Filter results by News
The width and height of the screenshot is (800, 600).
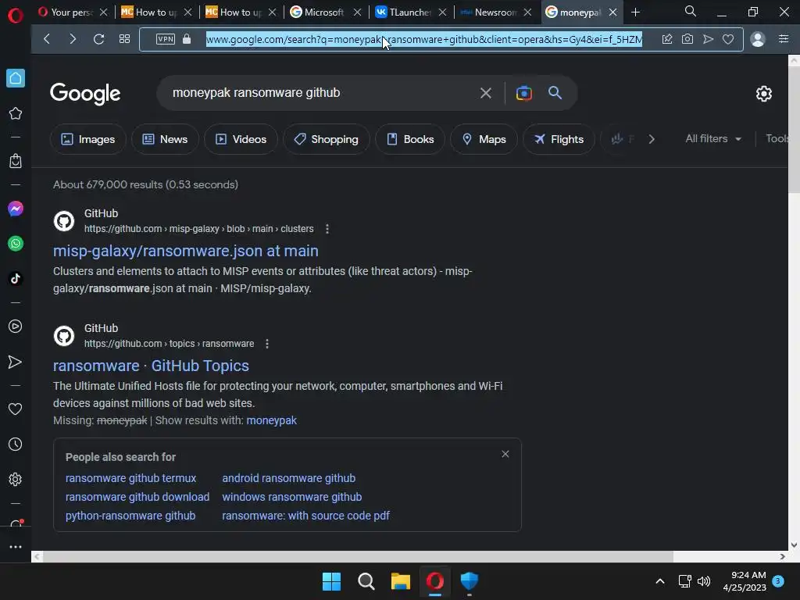[165, 139]
